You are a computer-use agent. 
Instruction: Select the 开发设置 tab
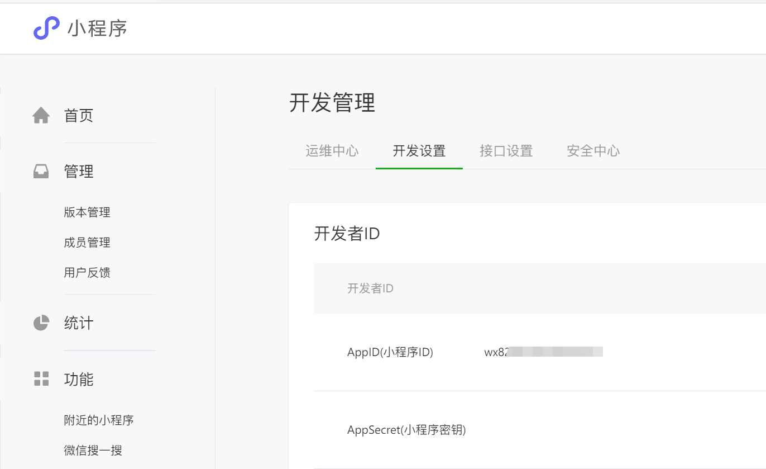click(419, 151)
